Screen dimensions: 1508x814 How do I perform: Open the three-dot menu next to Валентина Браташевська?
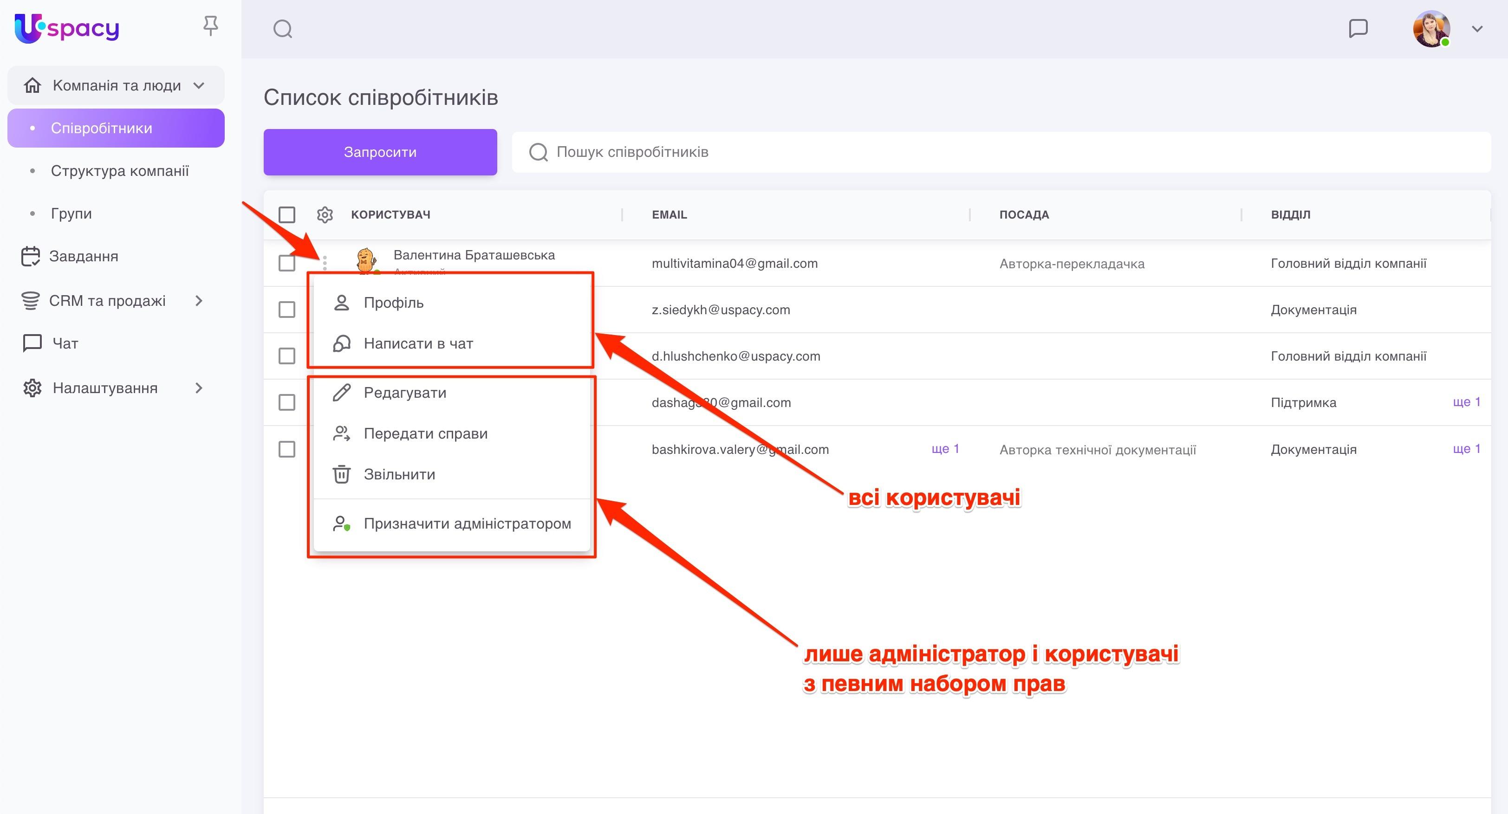click(x=325, y=263)
